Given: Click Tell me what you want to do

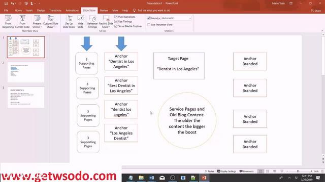Looking at the screenshot, I should click(x=154, y=10).
